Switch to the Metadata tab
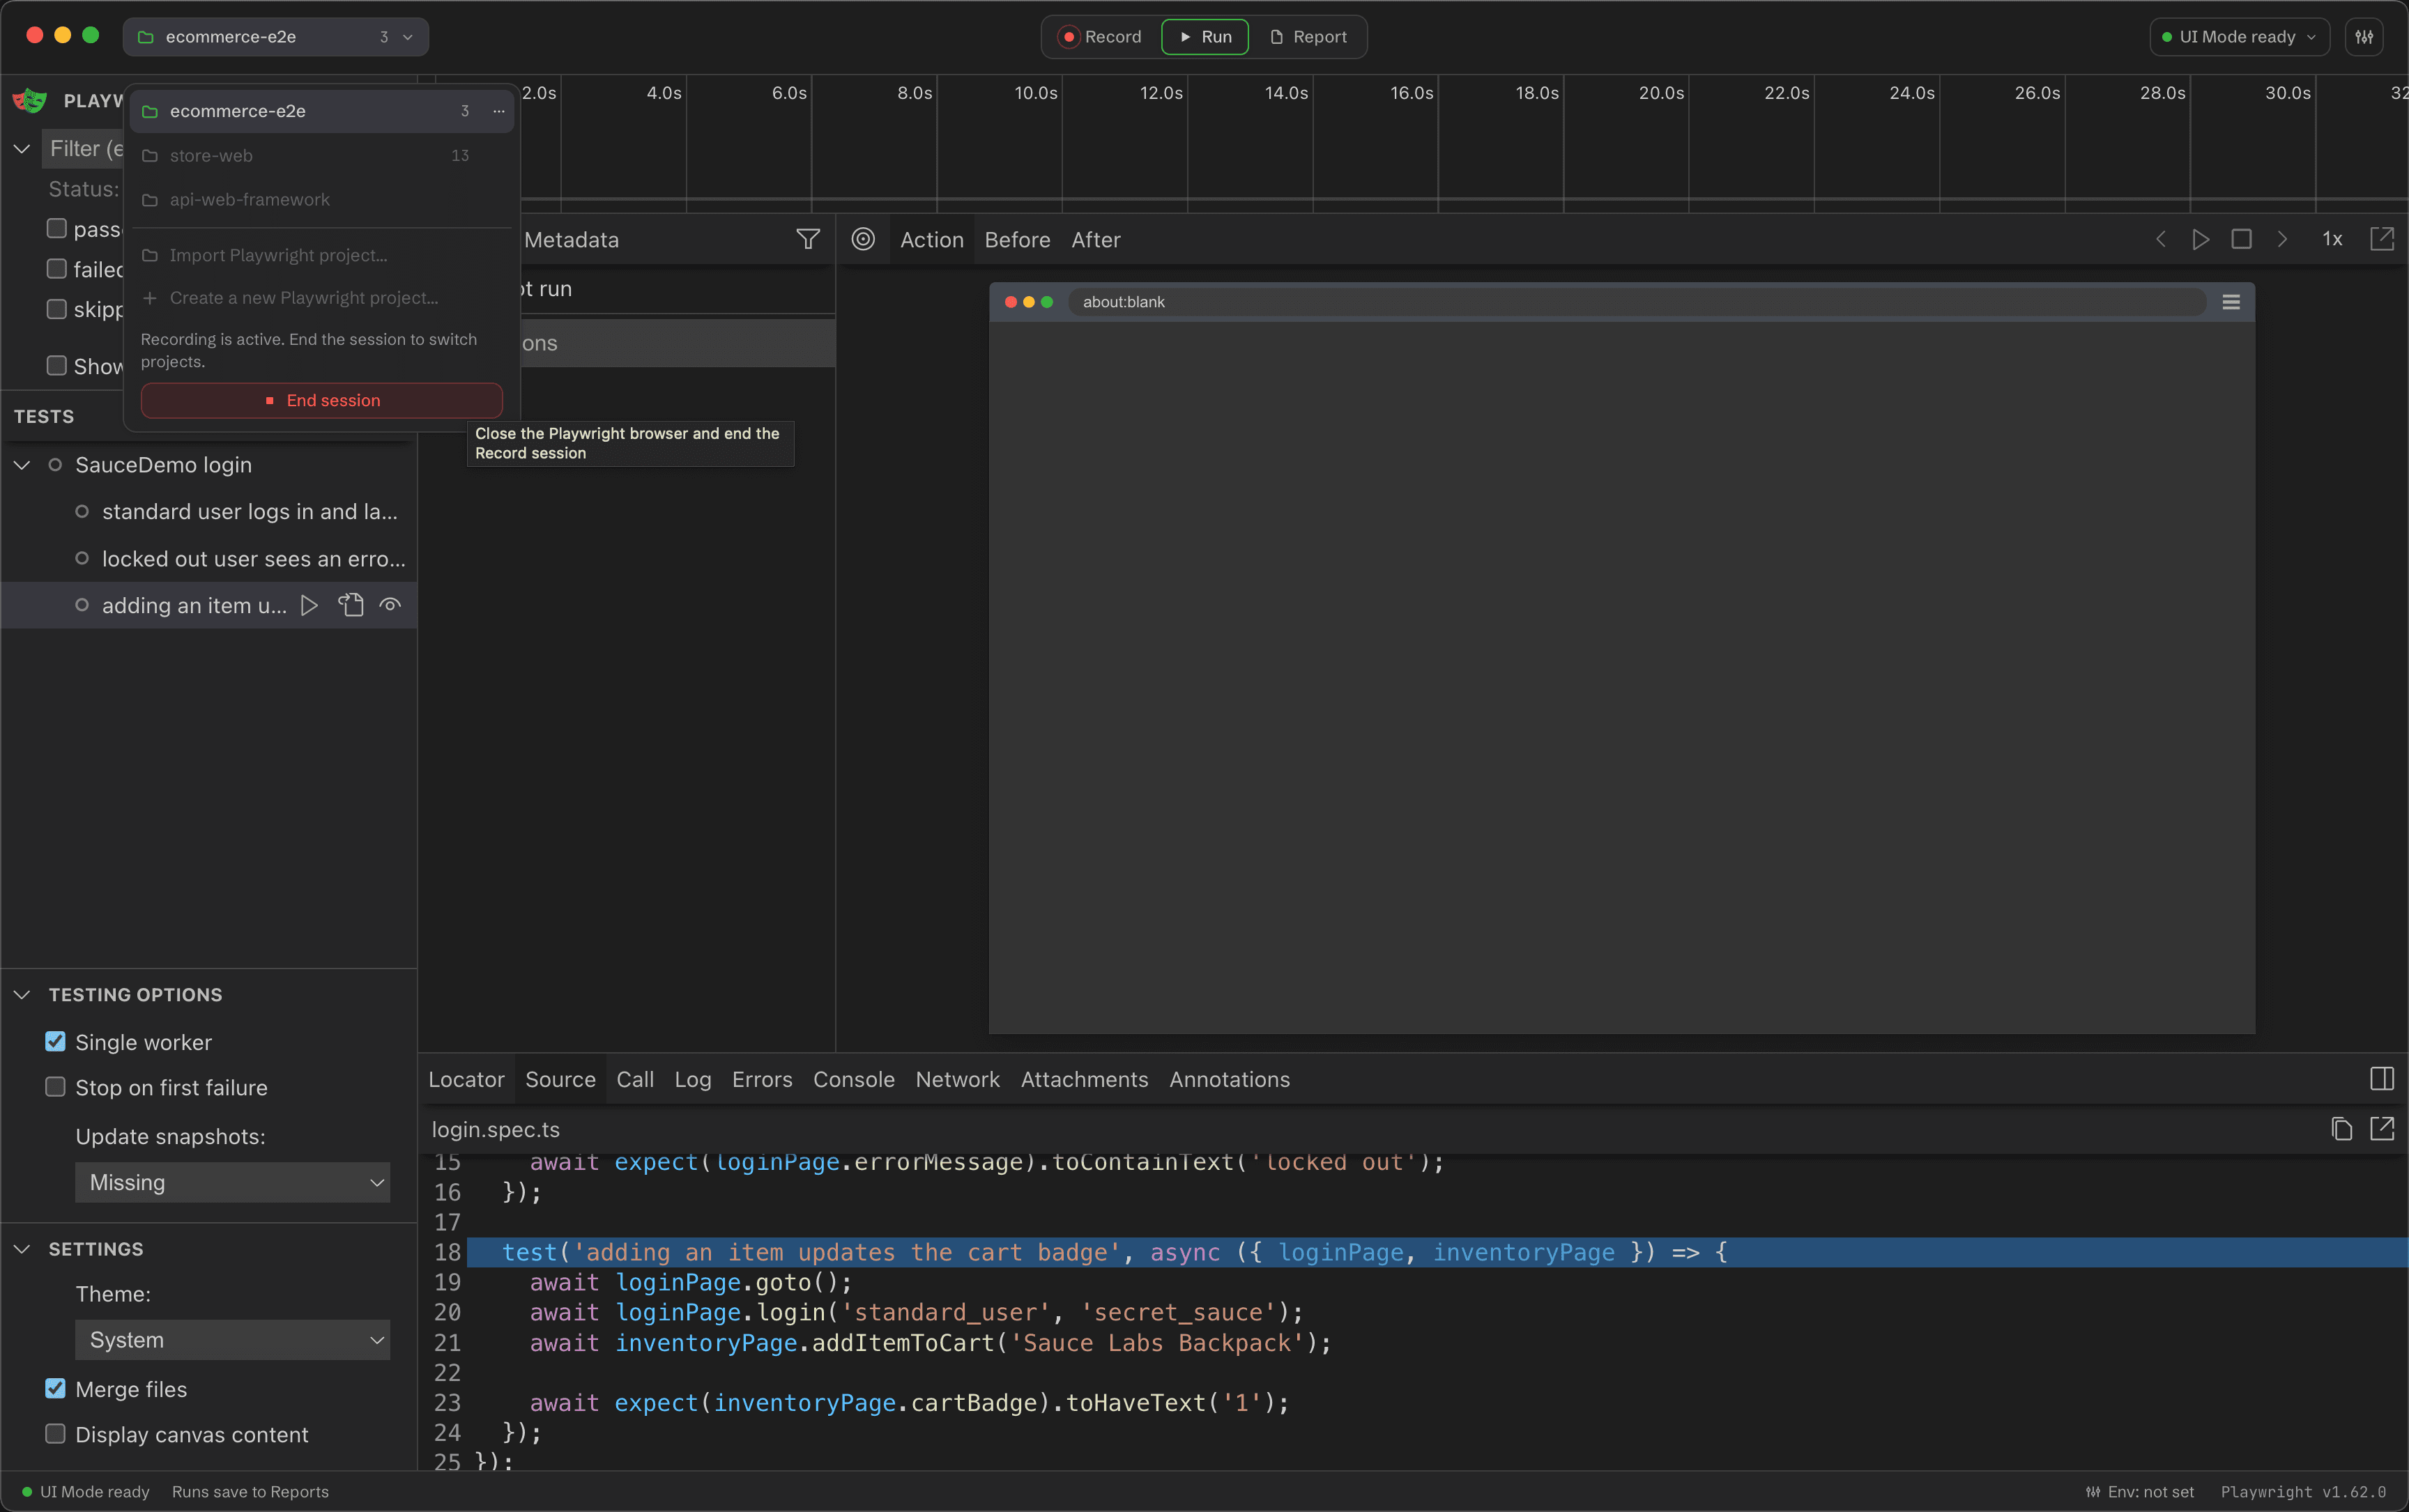Viewport: 2409px width, 1512px height. (572, 240)
